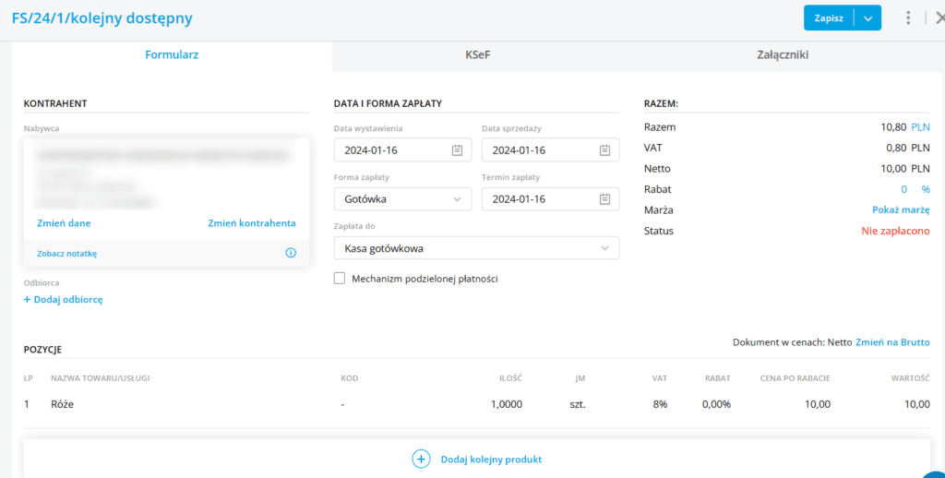
Task: Click the Data sprzedaży date field
Action: (550, 150)
